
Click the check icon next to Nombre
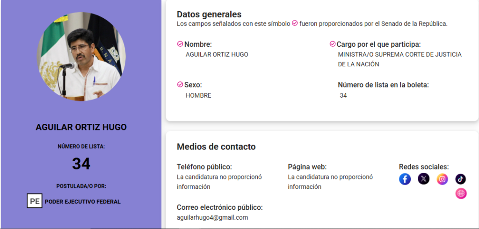coord(180,44)
